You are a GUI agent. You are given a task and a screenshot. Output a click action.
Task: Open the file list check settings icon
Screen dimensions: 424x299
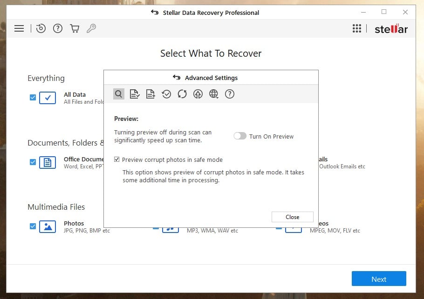(134, 94)
